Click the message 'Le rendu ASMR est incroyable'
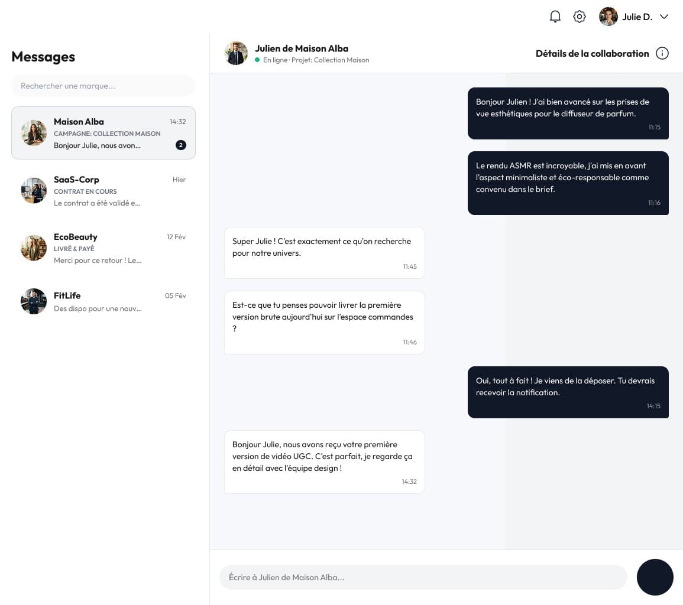Screen dimensions: 683x605 click(x=568, y=183)
